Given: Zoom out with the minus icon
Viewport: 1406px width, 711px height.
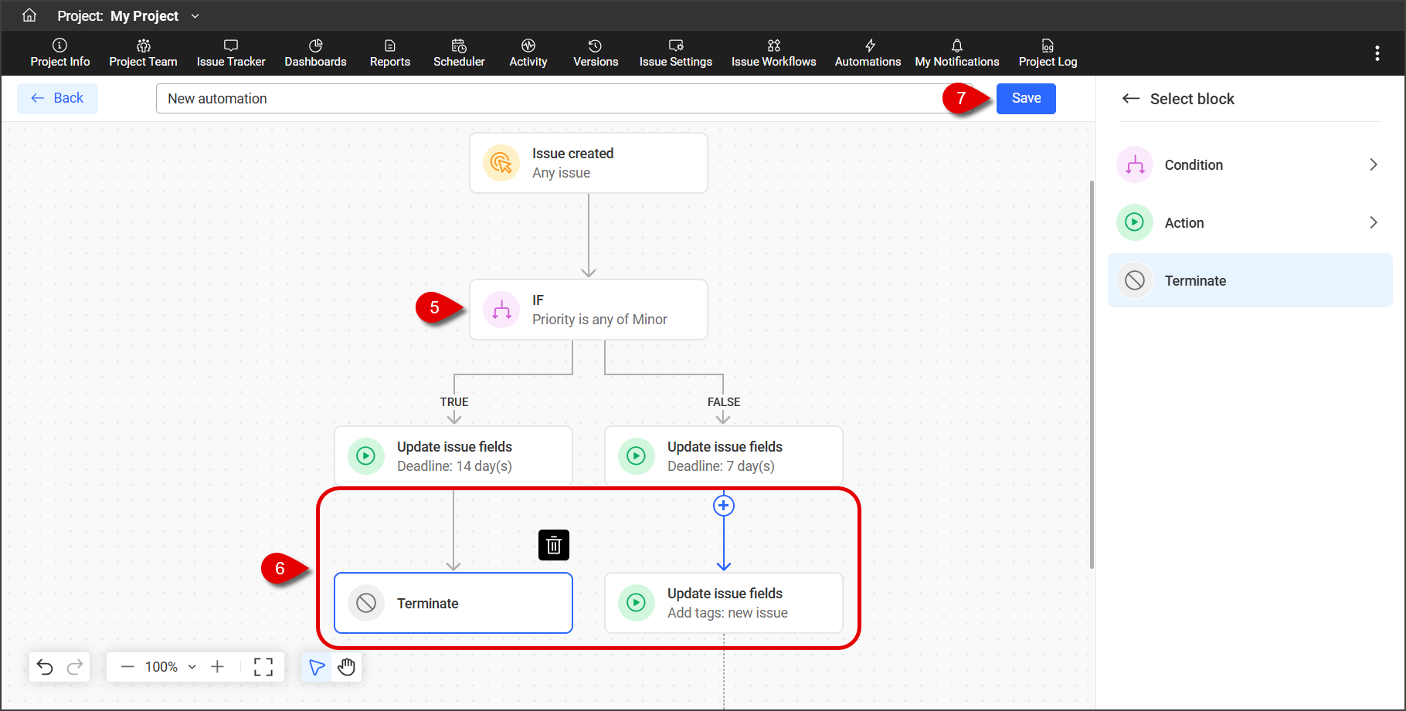Looking at the screenshot, I should click(x=127, y=667).
